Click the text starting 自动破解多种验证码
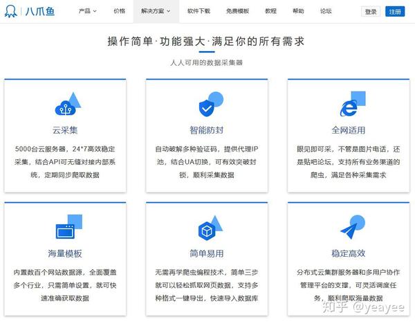This screenshot has width=415, height=326. [x=207, y=162]
